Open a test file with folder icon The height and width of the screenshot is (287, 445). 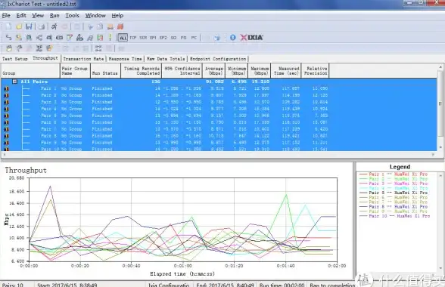(19, 26)
